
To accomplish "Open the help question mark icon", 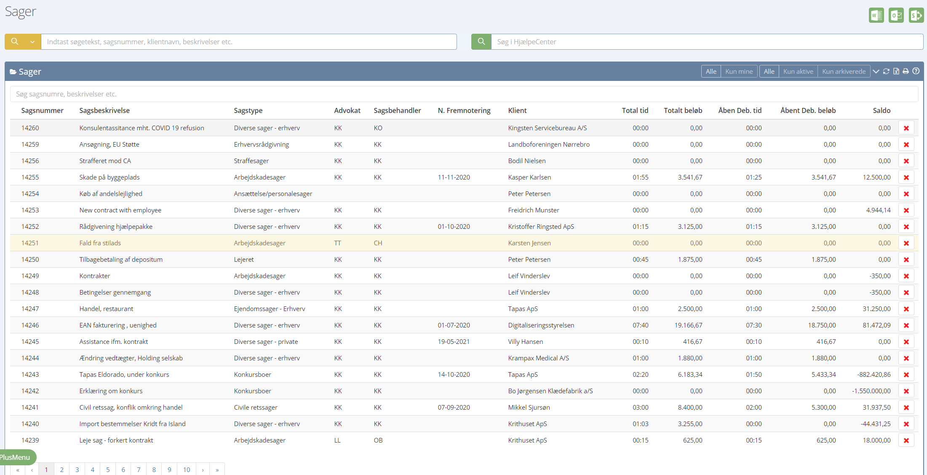I will 916,71.
